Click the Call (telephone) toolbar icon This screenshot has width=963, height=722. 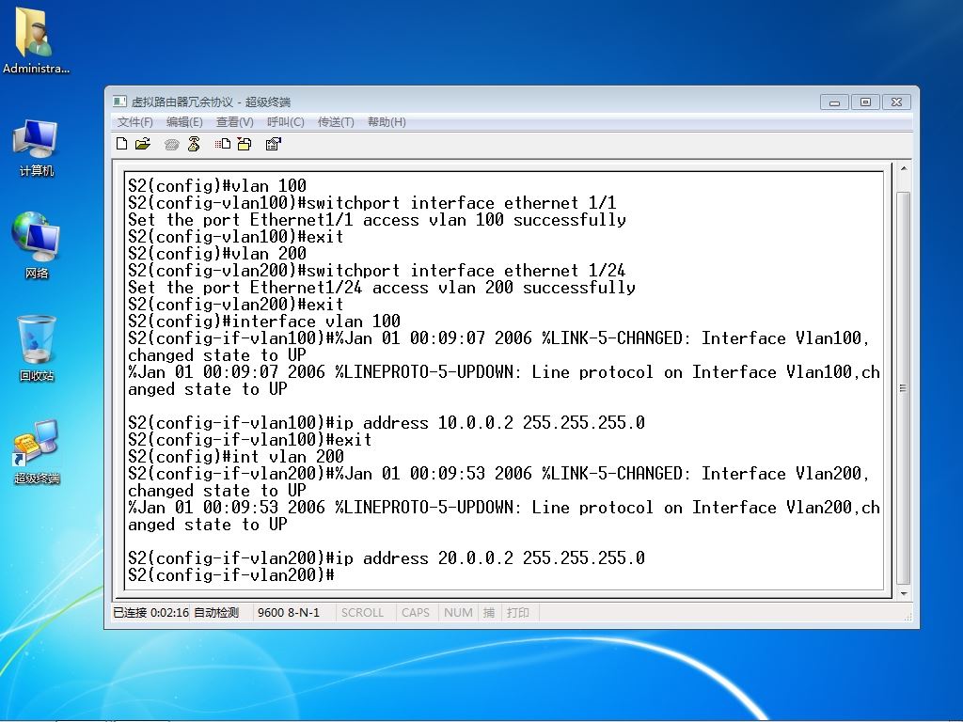point(171,144)
